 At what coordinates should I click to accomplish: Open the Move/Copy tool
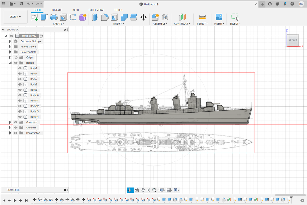click(x=143, y=17)
